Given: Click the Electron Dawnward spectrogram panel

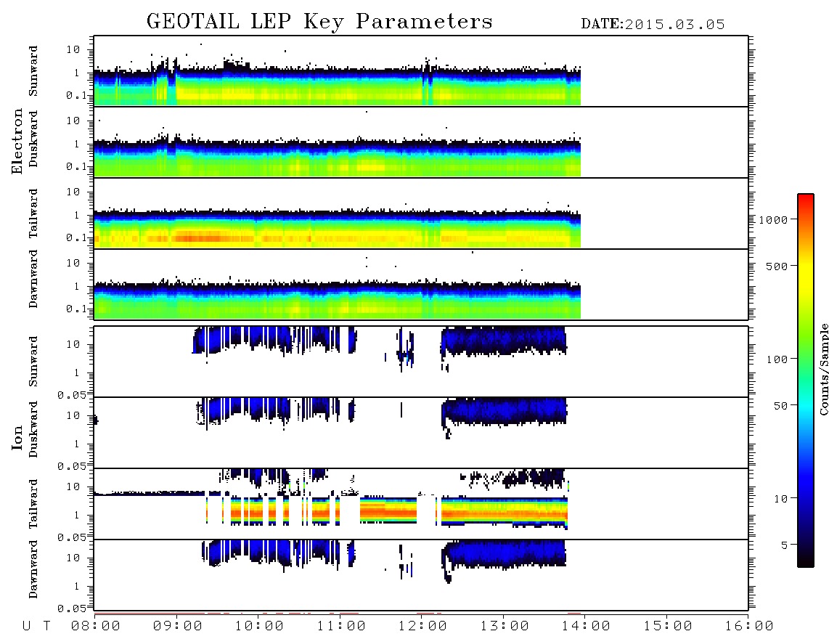Looking at the screenshot, I should pos(421,285).
